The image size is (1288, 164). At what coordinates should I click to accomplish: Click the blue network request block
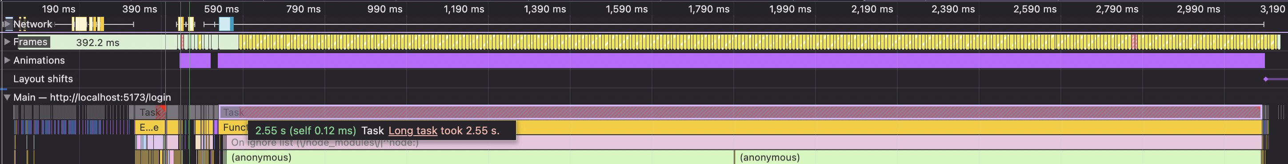[226, 24]
